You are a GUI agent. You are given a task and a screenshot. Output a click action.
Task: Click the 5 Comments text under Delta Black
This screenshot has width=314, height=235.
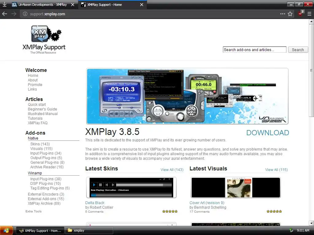coord(94,212)
